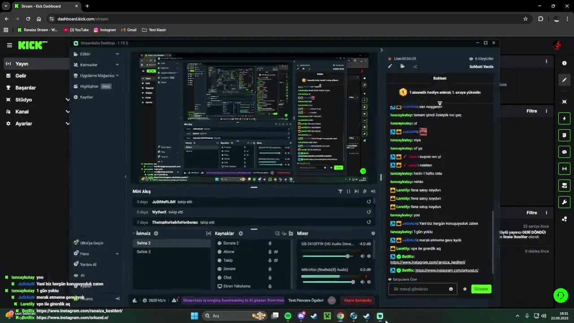Collapse the İsimsiz scene collection dropdown
This screenshot has height=323, width=574.
pos(134,233)
